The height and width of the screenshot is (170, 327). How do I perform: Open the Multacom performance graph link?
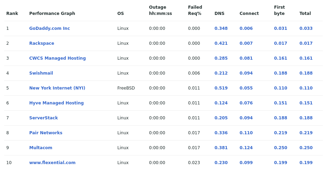[x=41, y=148]
